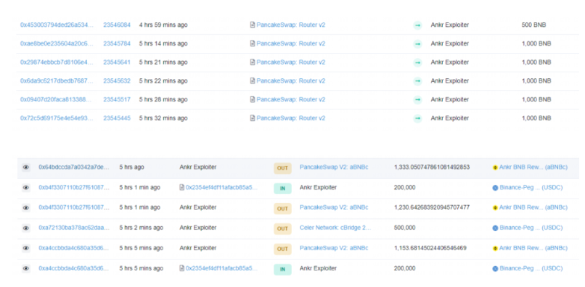Screen dimensions: 585x287
Task: Click aBNBc token icon in 1,153.68 amount row
Action: click(x=495, y=249)
